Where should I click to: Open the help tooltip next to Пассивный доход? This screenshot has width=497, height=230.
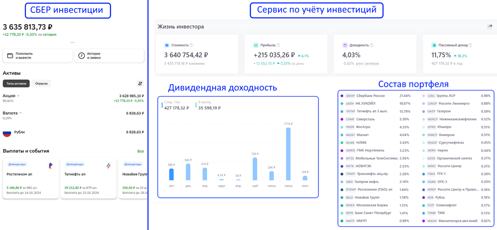click(470, 45)
